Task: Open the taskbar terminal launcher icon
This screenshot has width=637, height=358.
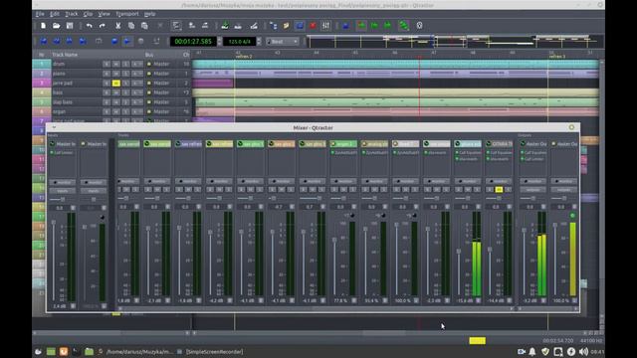Action: coord(76,351)
